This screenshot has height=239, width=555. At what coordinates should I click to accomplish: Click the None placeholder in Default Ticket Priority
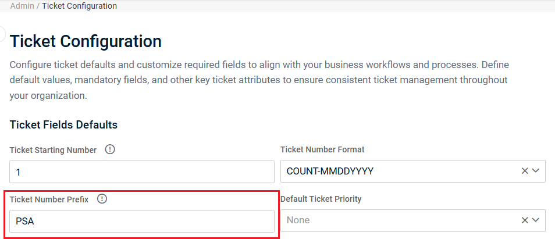298,220
